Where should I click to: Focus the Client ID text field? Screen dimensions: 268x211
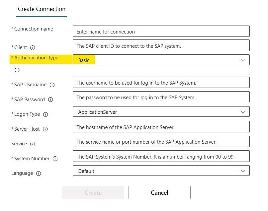pyautogui.click(x=161, y=46)
